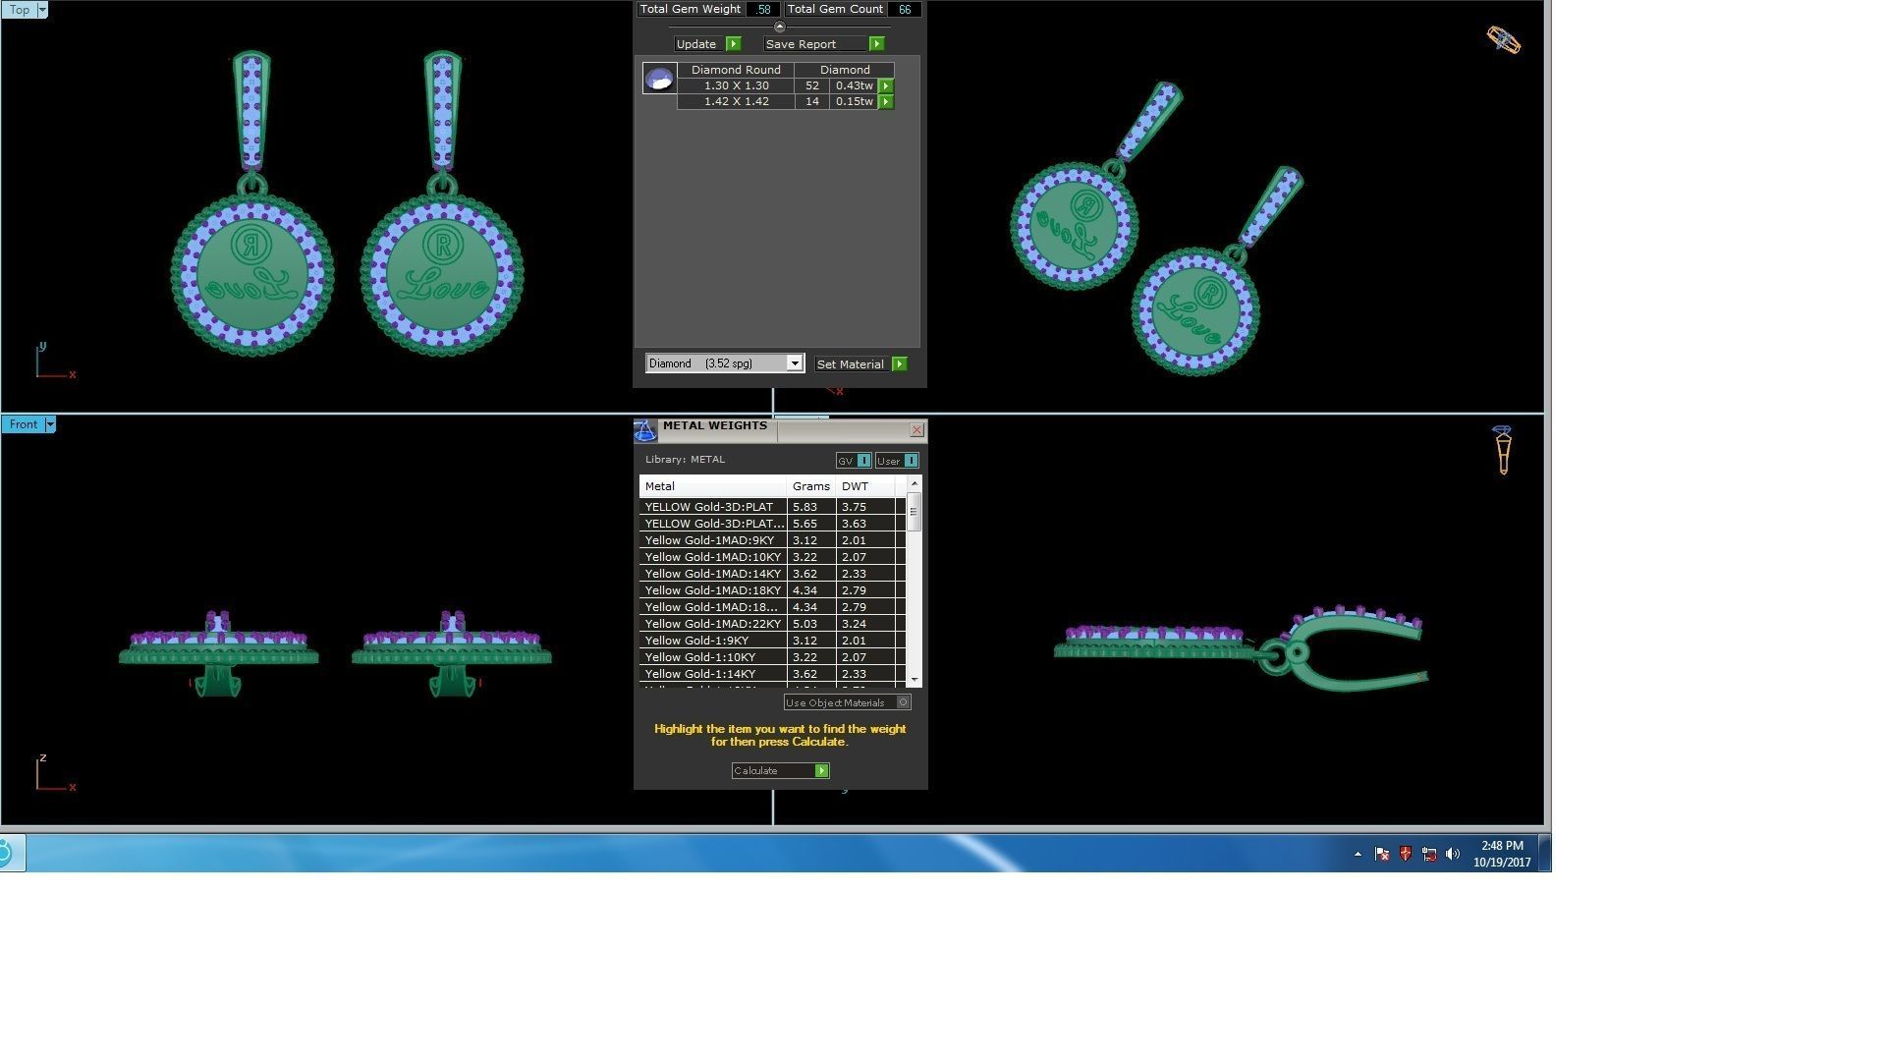This screenshot has width=1886, height=1061.
Task: Click the Action Center flag tray icon
Action: pyautogui.click(x=1381, y=854)
